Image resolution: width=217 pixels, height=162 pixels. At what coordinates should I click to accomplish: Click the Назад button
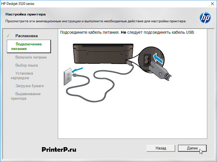(x=161, y=148)
